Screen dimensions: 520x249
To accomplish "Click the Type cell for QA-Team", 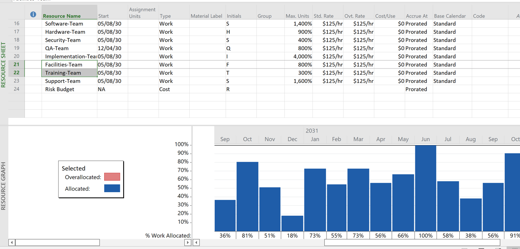I will 174,48.
